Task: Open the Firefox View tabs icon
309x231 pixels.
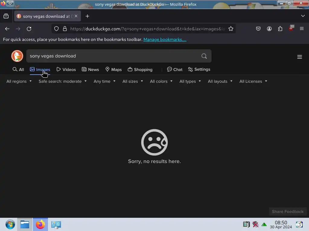Action: click(x=6, y=16)
